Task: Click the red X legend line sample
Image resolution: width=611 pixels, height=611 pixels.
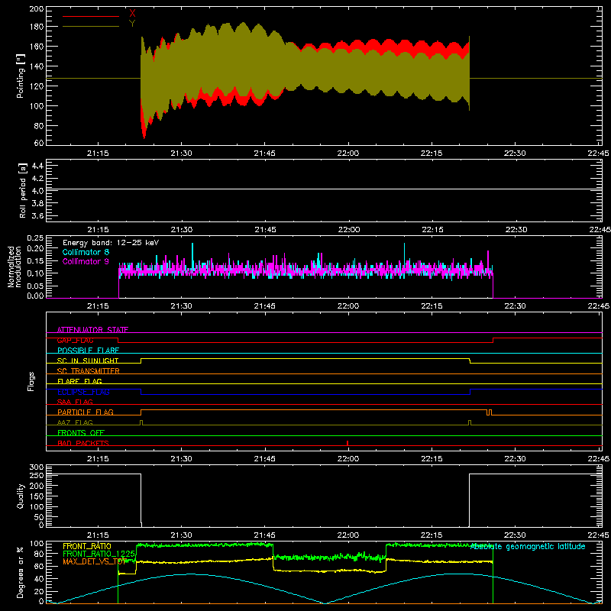Action: pyautogui.click(x=91, y=16)
